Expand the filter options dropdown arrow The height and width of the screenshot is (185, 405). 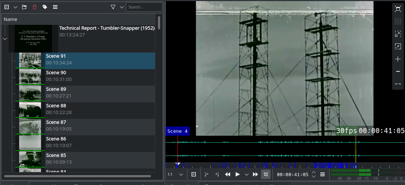click(x=122, y=7)
